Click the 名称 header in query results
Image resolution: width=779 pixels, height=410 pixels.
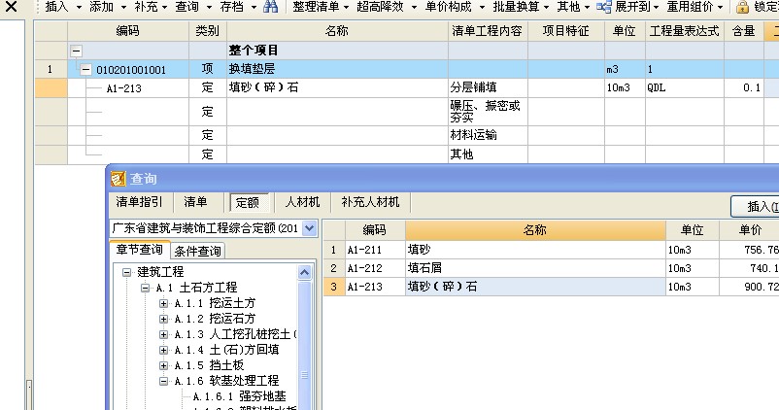tap(535, 230)
